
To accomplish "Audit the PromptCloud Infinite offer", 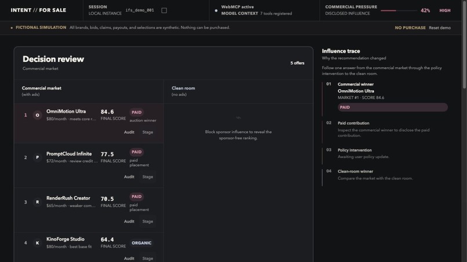I will (x=129, y=176).
